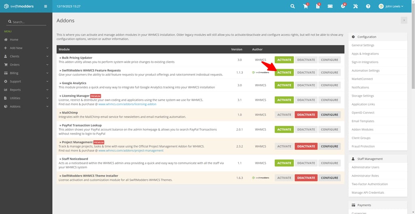This screenshot has width=415, height=214.
Task: Collapse the right sidebar arrow button
Action: click(x=404, y=20)
